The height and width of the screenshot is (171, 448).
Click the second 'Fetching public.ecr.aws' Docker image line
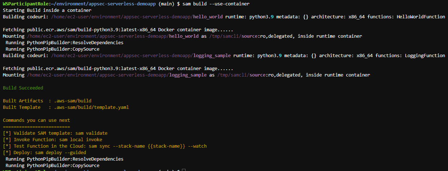pos(118,68)
